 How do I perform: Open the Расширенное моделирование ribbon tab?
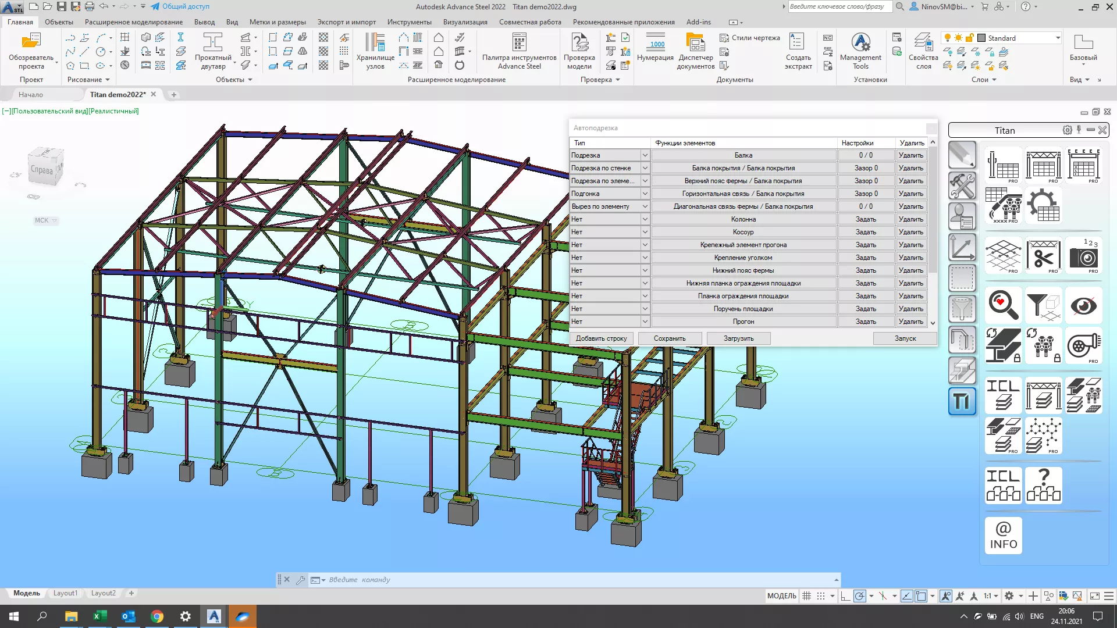(133, 22)
